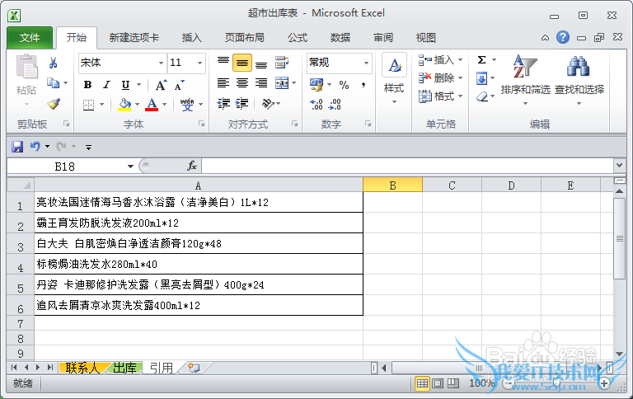The height and width of the screenshot is (399, 633).
Task: Click the formula bar input
Action: coord(407,166)
